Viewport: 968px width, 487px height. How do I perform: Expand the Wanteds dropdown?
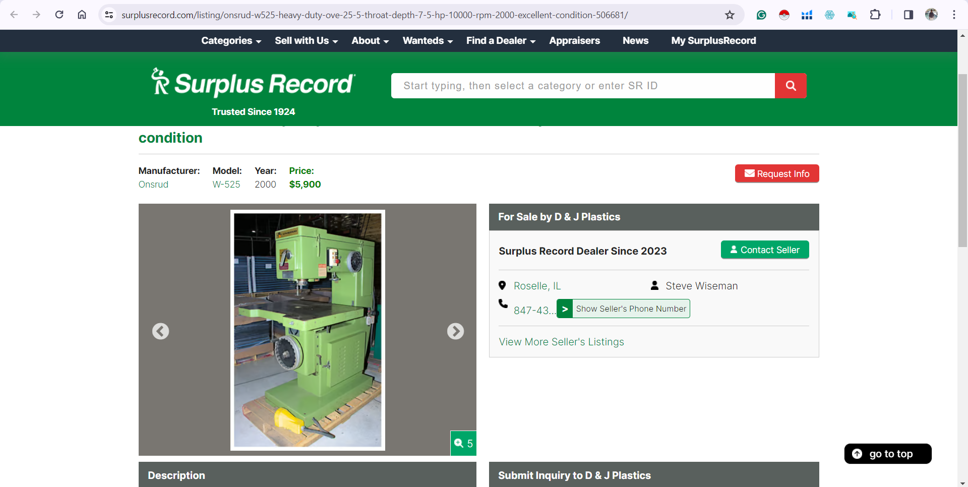pos(428,41)
